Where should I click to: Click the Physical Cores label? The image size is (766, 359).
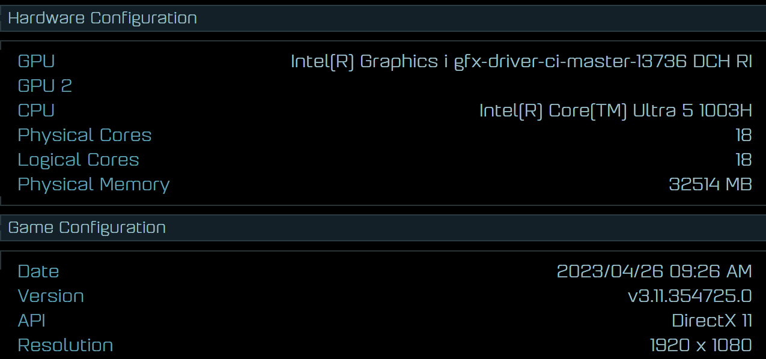tap(85, 135)
